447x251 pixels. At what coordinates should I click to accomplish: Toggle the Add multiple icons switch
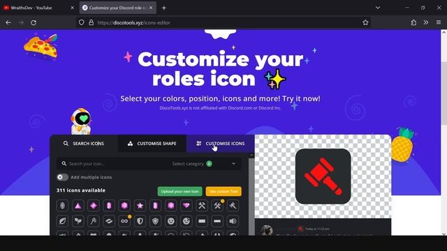tap(62, 177)
